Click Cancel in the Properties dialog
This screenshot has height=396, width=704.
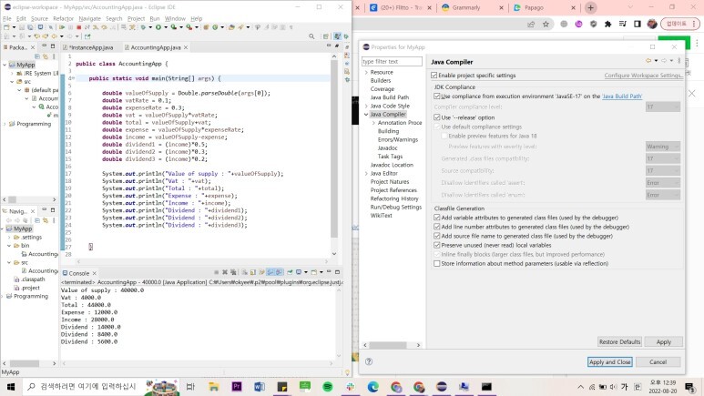click(x=658, y=362)
